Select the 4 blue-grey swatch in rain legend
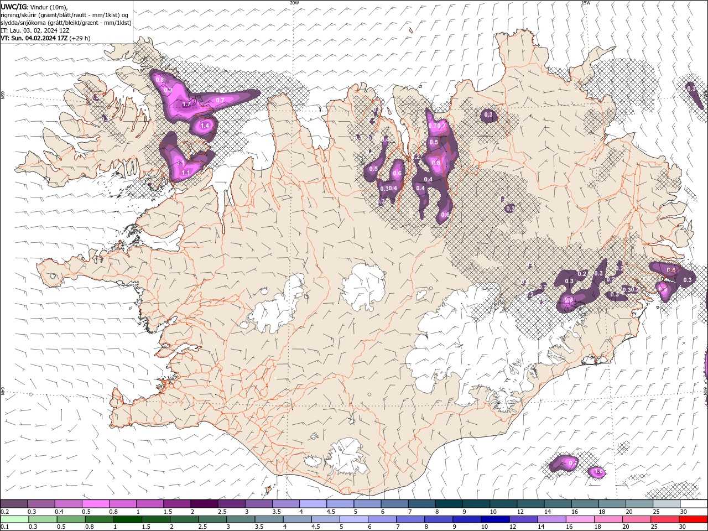Image resolution: width=708 pixels, height=531 pixels. coord(297,519)
